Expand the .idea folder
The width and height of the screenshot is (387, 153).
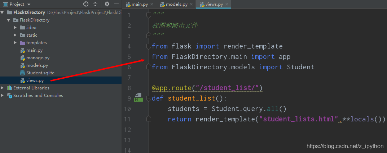15,28
